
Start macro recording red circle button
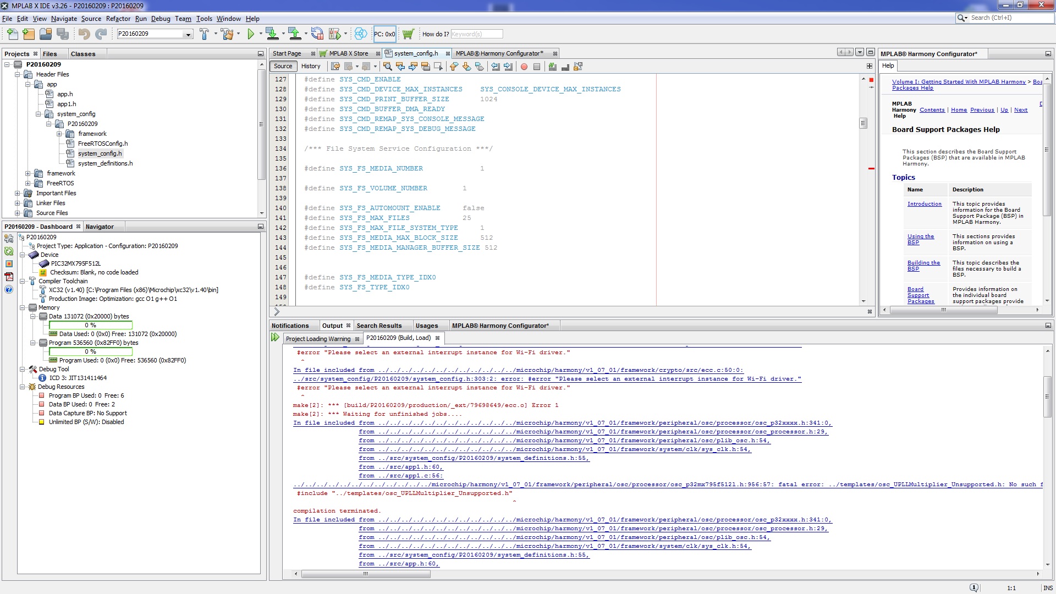pyautogui.click(x=524, y=67)
